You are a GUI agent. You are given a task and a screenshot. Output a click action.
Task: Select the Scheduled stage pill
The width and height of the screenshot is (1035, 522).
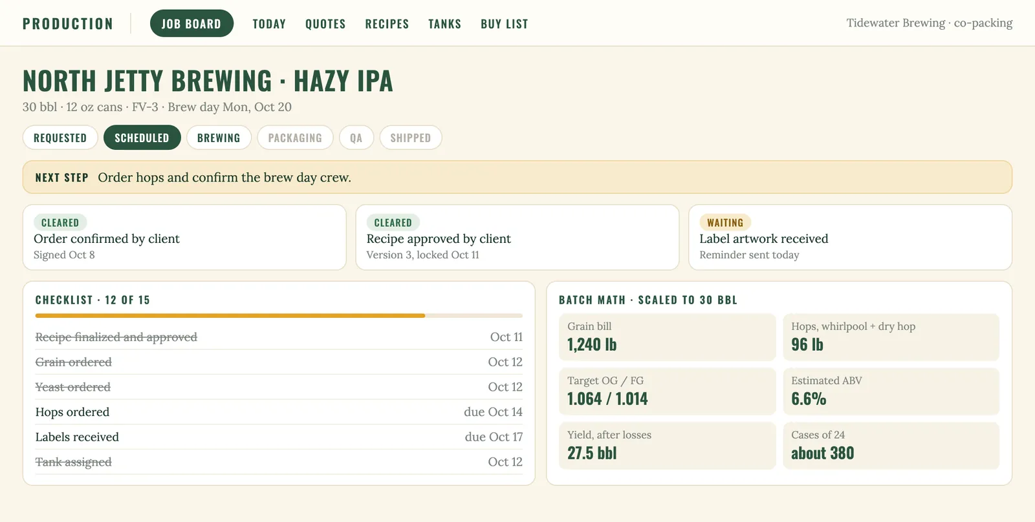point(142,138)
